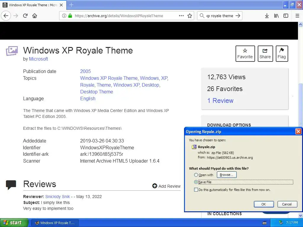303x227 pixels.
Task: Open the library bookmarks icon
Action: [x=276, y=16]
